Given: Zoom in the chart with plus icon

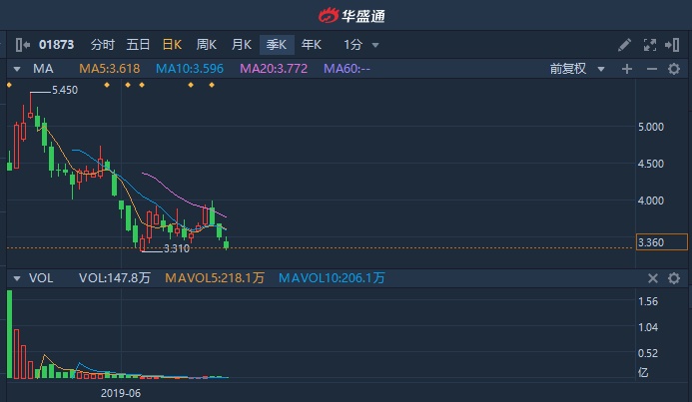Looking at the screenshot, I should click(627, 69).
